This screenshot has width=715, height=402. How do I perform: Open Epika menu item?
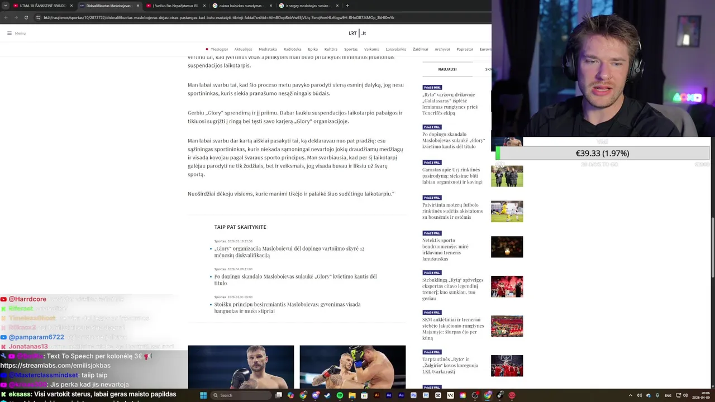(313, 49)
